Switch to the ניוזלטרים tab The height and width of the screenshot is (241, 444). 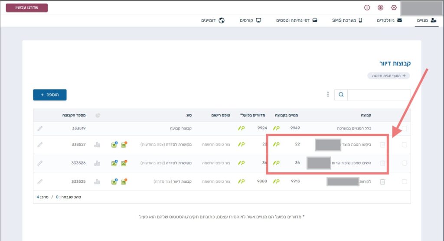(389, 20)
